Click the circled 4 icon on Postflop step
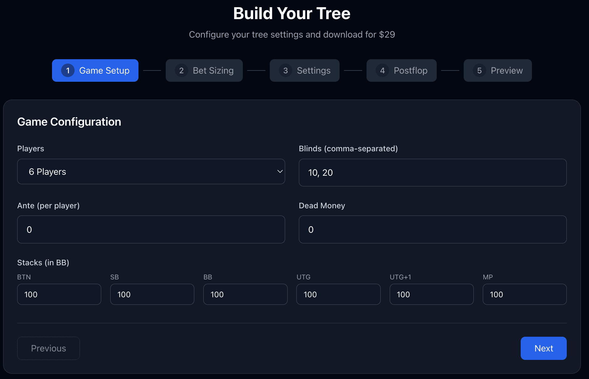The width and height of the screenshot is (589, 379). pyautogui.click(x=382, y=70)
